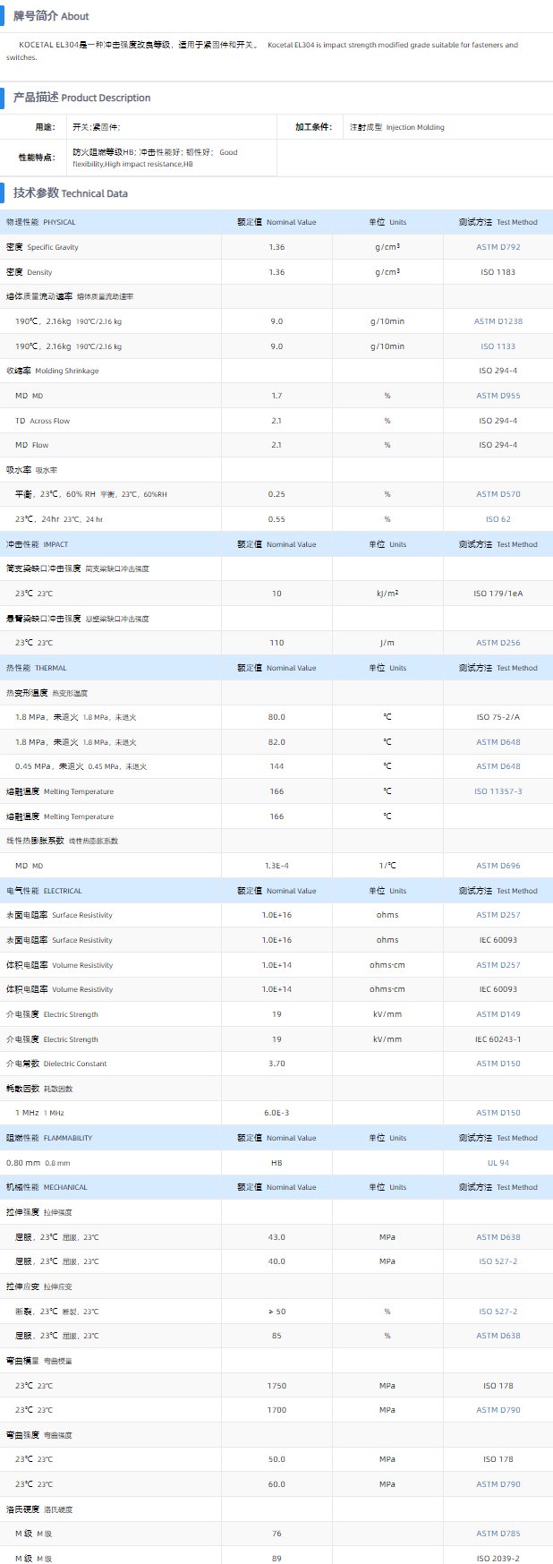Image resolution: width=553 pixels, height=1564 pixels.
Task: Open the ASTM D792 test method link
Action: 498,247
